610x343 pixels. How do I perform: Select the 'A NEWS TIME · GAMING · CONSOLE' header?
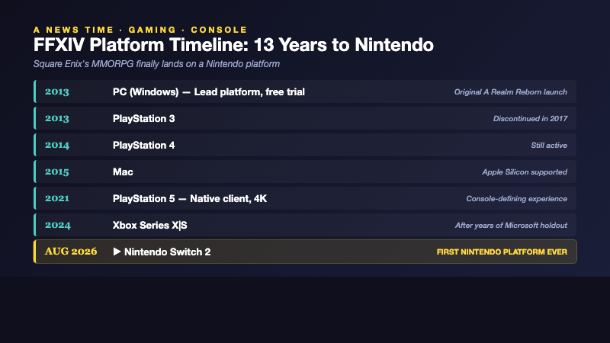coord(140,30)
